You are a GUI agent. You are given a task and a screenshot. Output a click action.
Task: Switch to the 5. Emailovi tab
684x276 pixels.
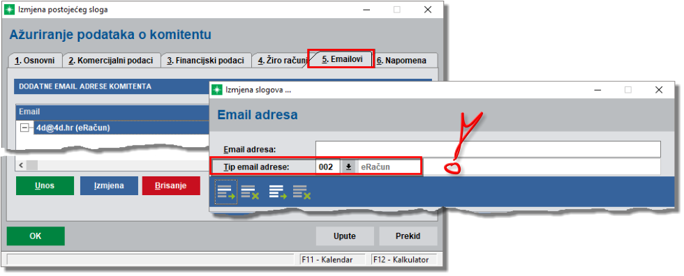(x=342, y=60)
